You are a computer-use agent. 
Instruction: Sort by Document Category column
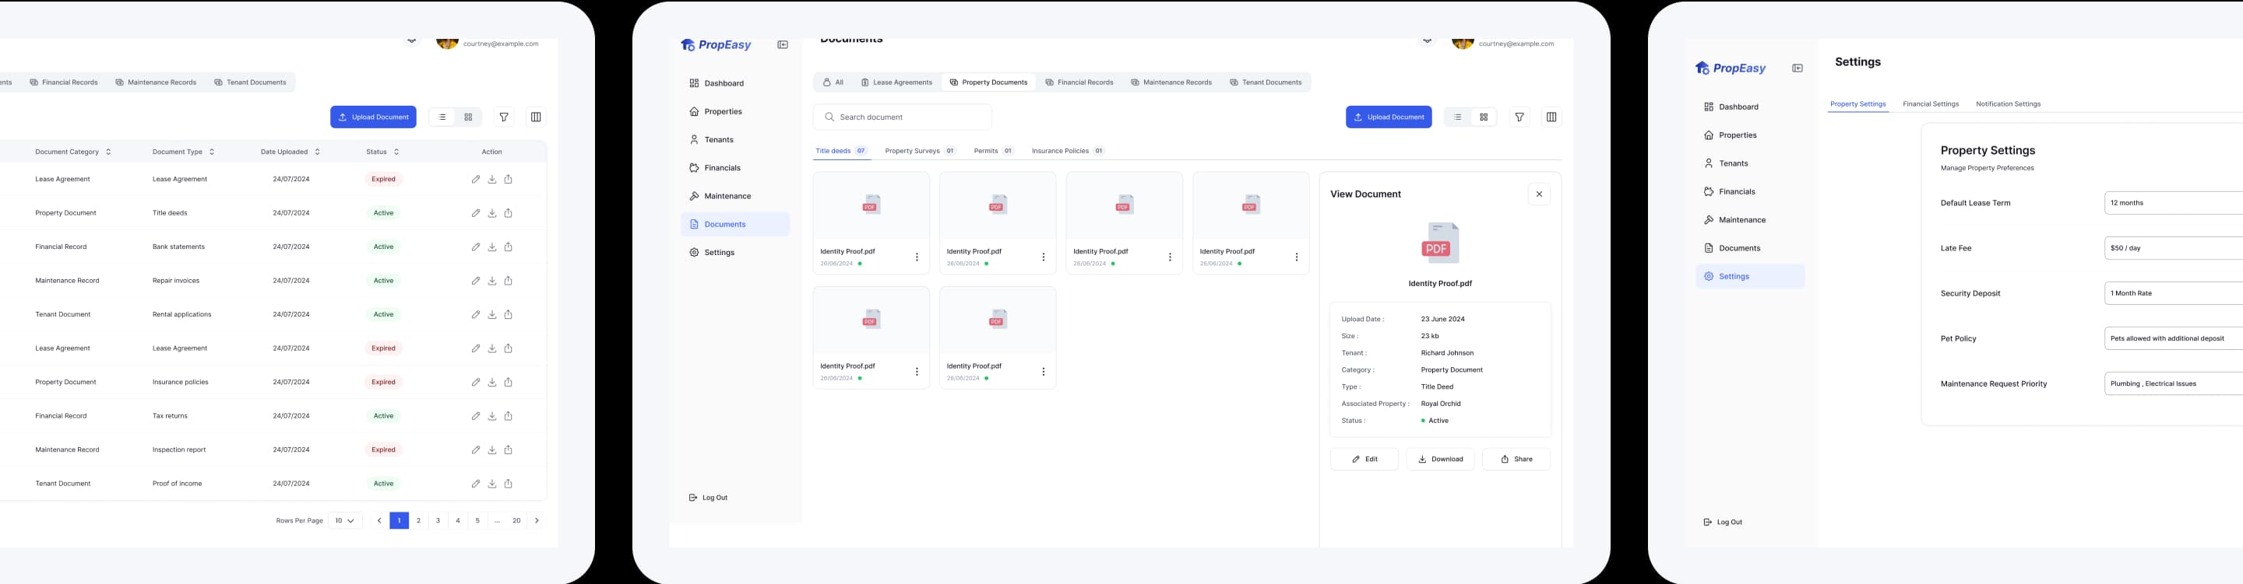pyautogui.click(x=108, y=152)
